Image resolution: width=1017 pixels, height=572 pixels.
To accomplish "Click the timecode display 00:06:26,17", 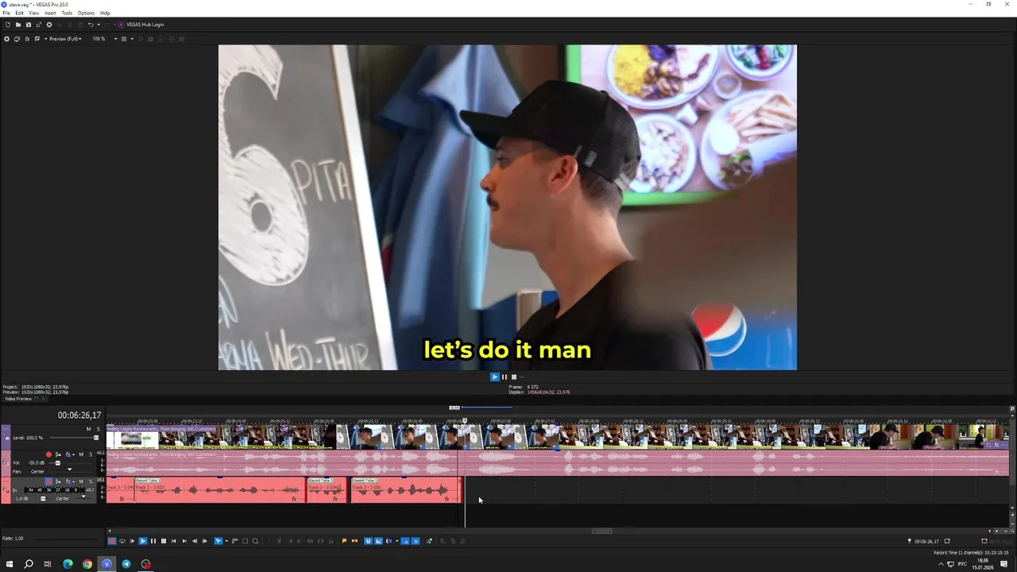I will [x=79, y=415].
